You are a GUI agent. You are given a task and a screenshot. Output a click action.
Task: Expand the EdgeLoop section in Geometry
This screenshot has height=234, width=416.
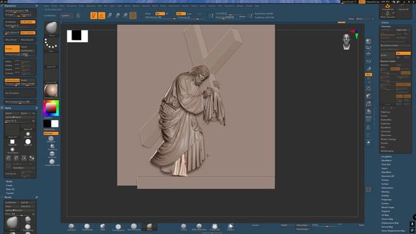coord(385,112)
